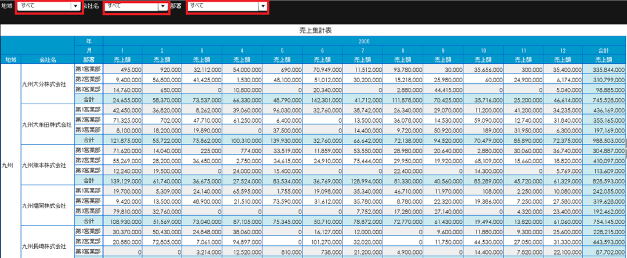The image size is (627, 258).
Task: Click the 九州熊本株式会社 company cell
Action: pyautogui.click(x=44, y=164)
